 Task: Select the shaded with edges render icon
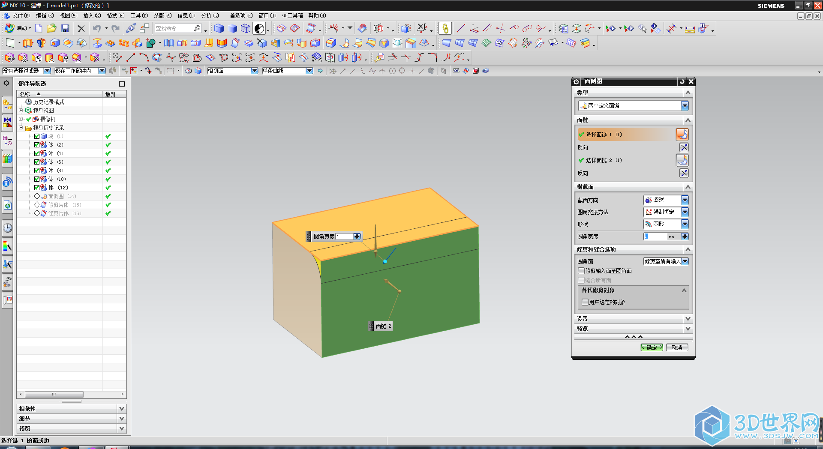[x=219, y=28]
